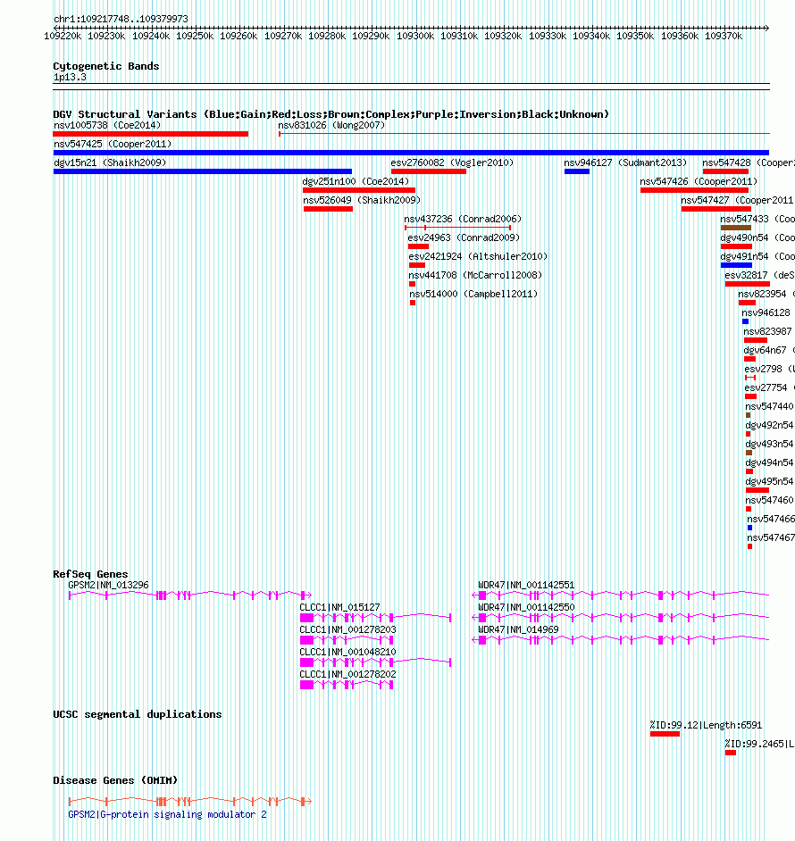
Task: Click the blue dgv491n54 gain bar
Action: pos(736,265)
